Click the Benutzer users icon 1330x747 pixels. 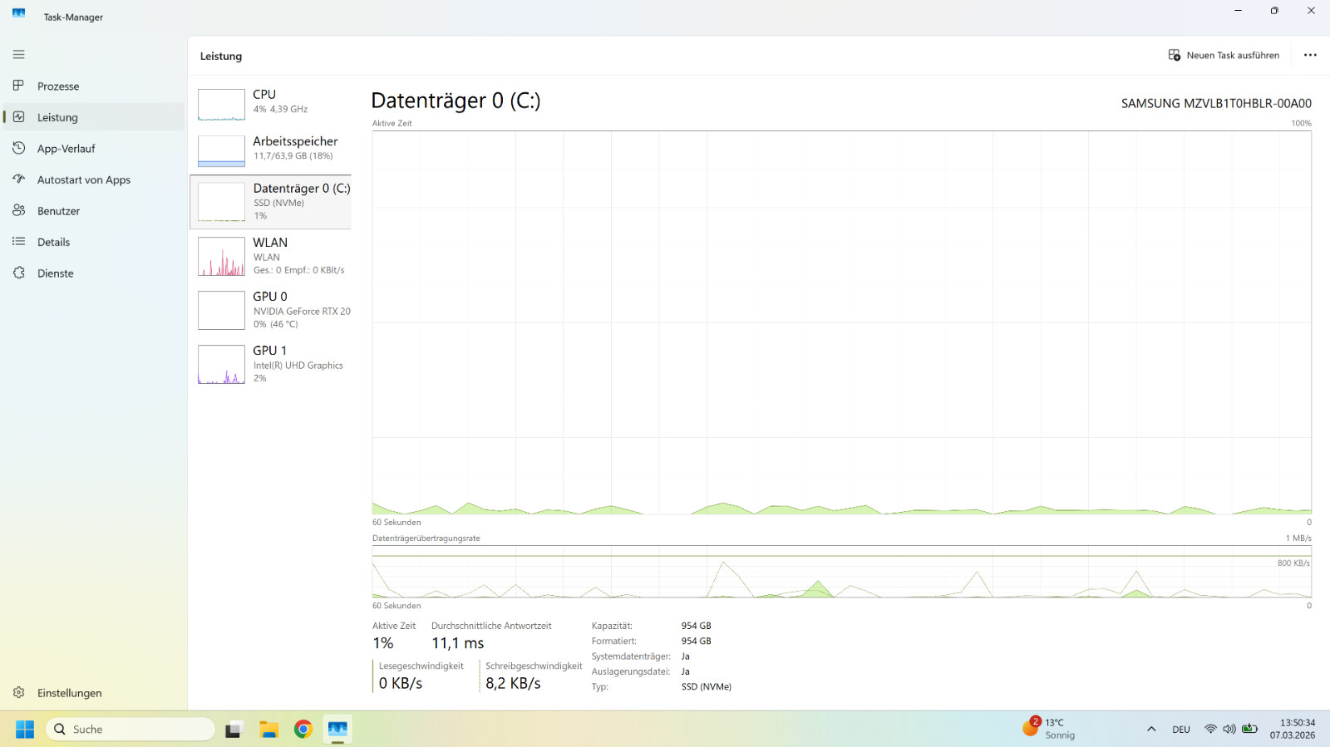click(18, 210)
